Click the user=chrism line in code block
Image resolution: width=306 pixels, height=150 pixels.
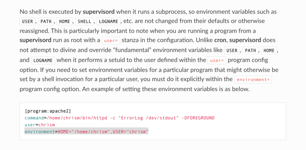coord(40,124)
